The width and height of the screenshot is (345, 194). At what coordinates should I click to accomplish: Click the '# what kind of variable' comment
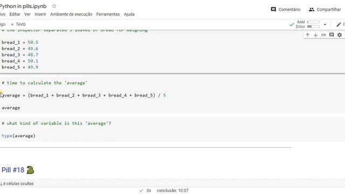point(56,123)
